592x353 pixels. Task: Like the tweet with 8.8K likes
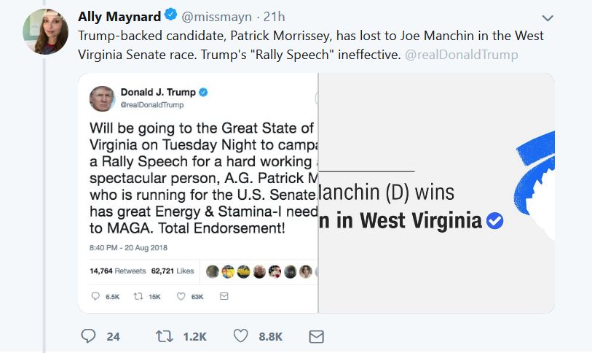[241, 336]
